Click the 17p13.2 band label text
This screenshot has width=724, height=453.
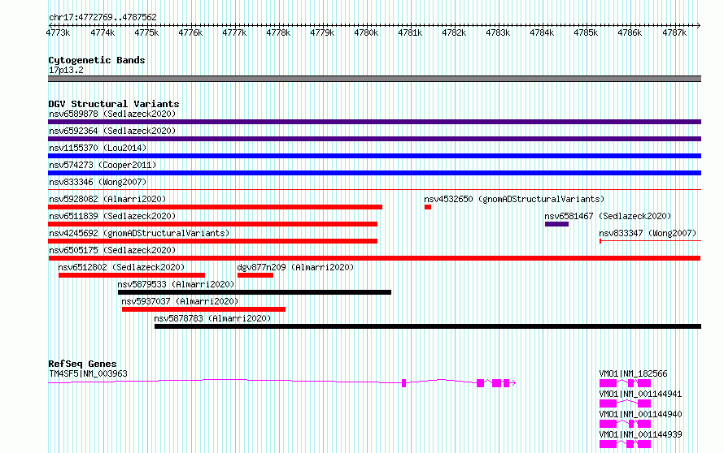pos(66,70)
